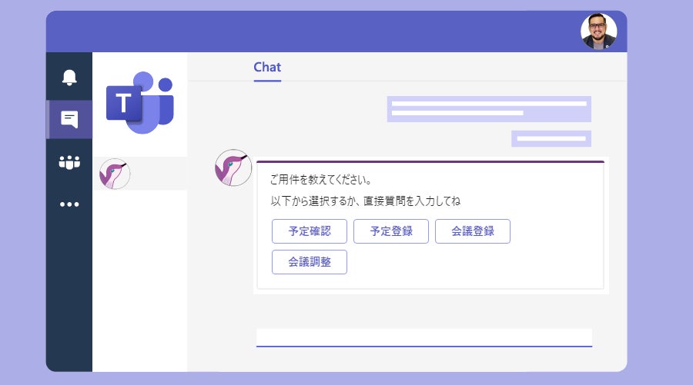693x385 pixels.
Task: Click the two-line sent message bubble
Action: [489, 109]
